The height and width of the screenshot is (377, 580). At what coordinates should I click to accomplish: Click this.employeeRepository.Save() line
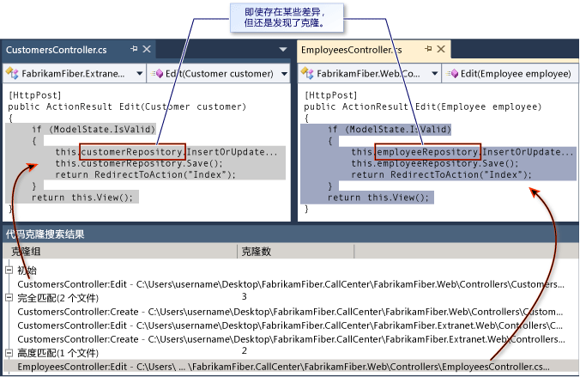pyautogui.click(x=435, y=163)
